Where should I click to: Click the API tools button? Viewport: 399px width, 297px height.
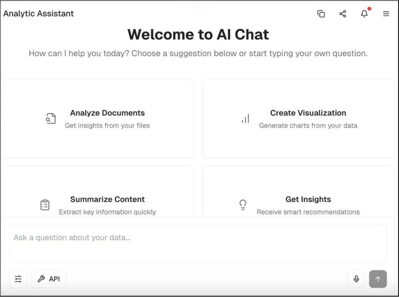49,279
